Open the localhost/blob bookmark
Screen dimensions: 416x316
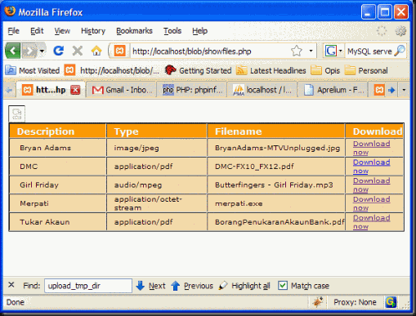pyautogui.click(x=112, y=70)
